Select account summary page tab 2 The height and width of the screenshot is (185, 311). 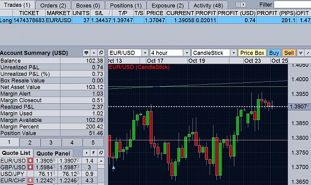30,142
